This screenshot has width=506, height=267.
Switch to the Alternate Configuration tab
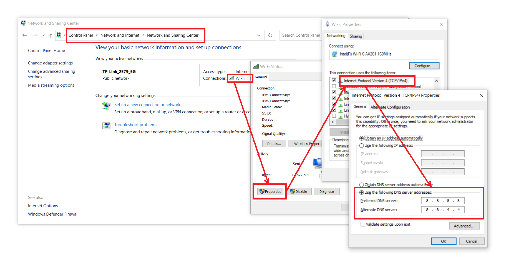(390, 107)
